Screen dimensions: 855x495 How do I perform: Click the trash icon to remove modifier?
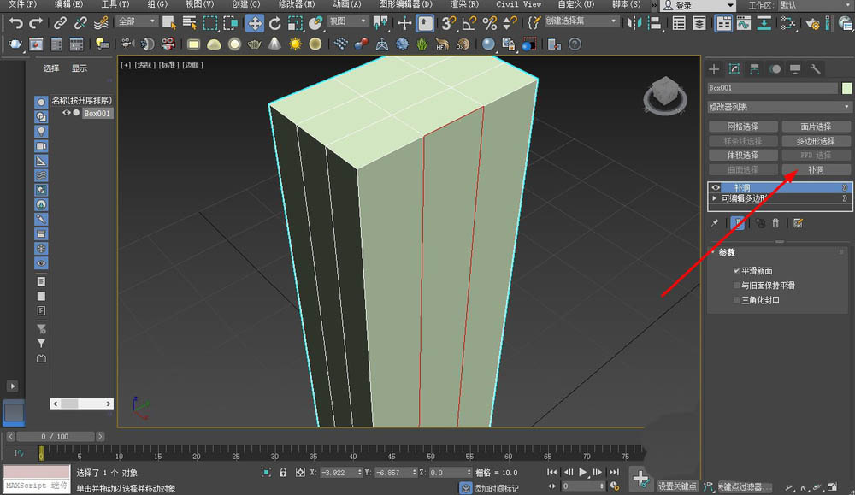click(775, 223)
